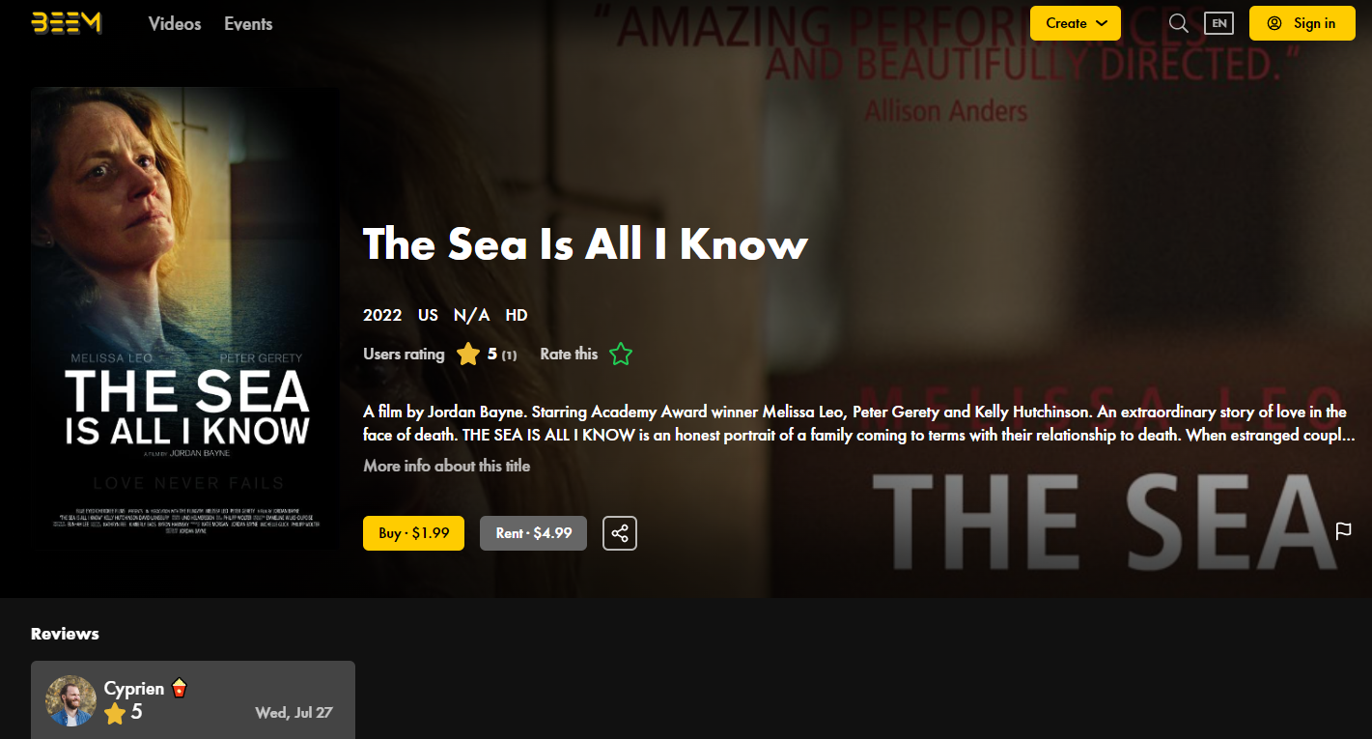Click the yellow users rating star

point(468,355)
